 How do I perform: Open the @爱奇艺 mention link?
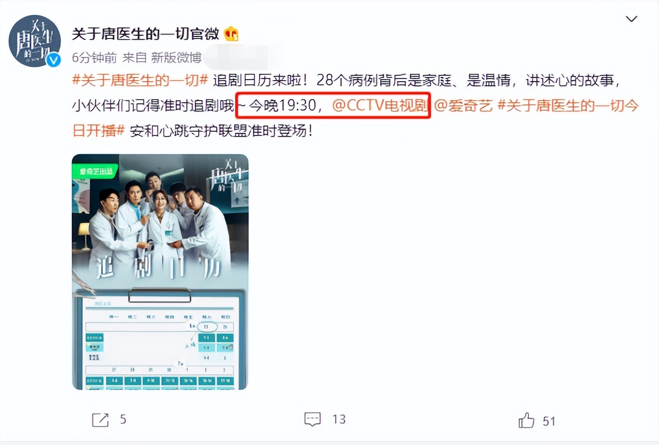(463, 106)
